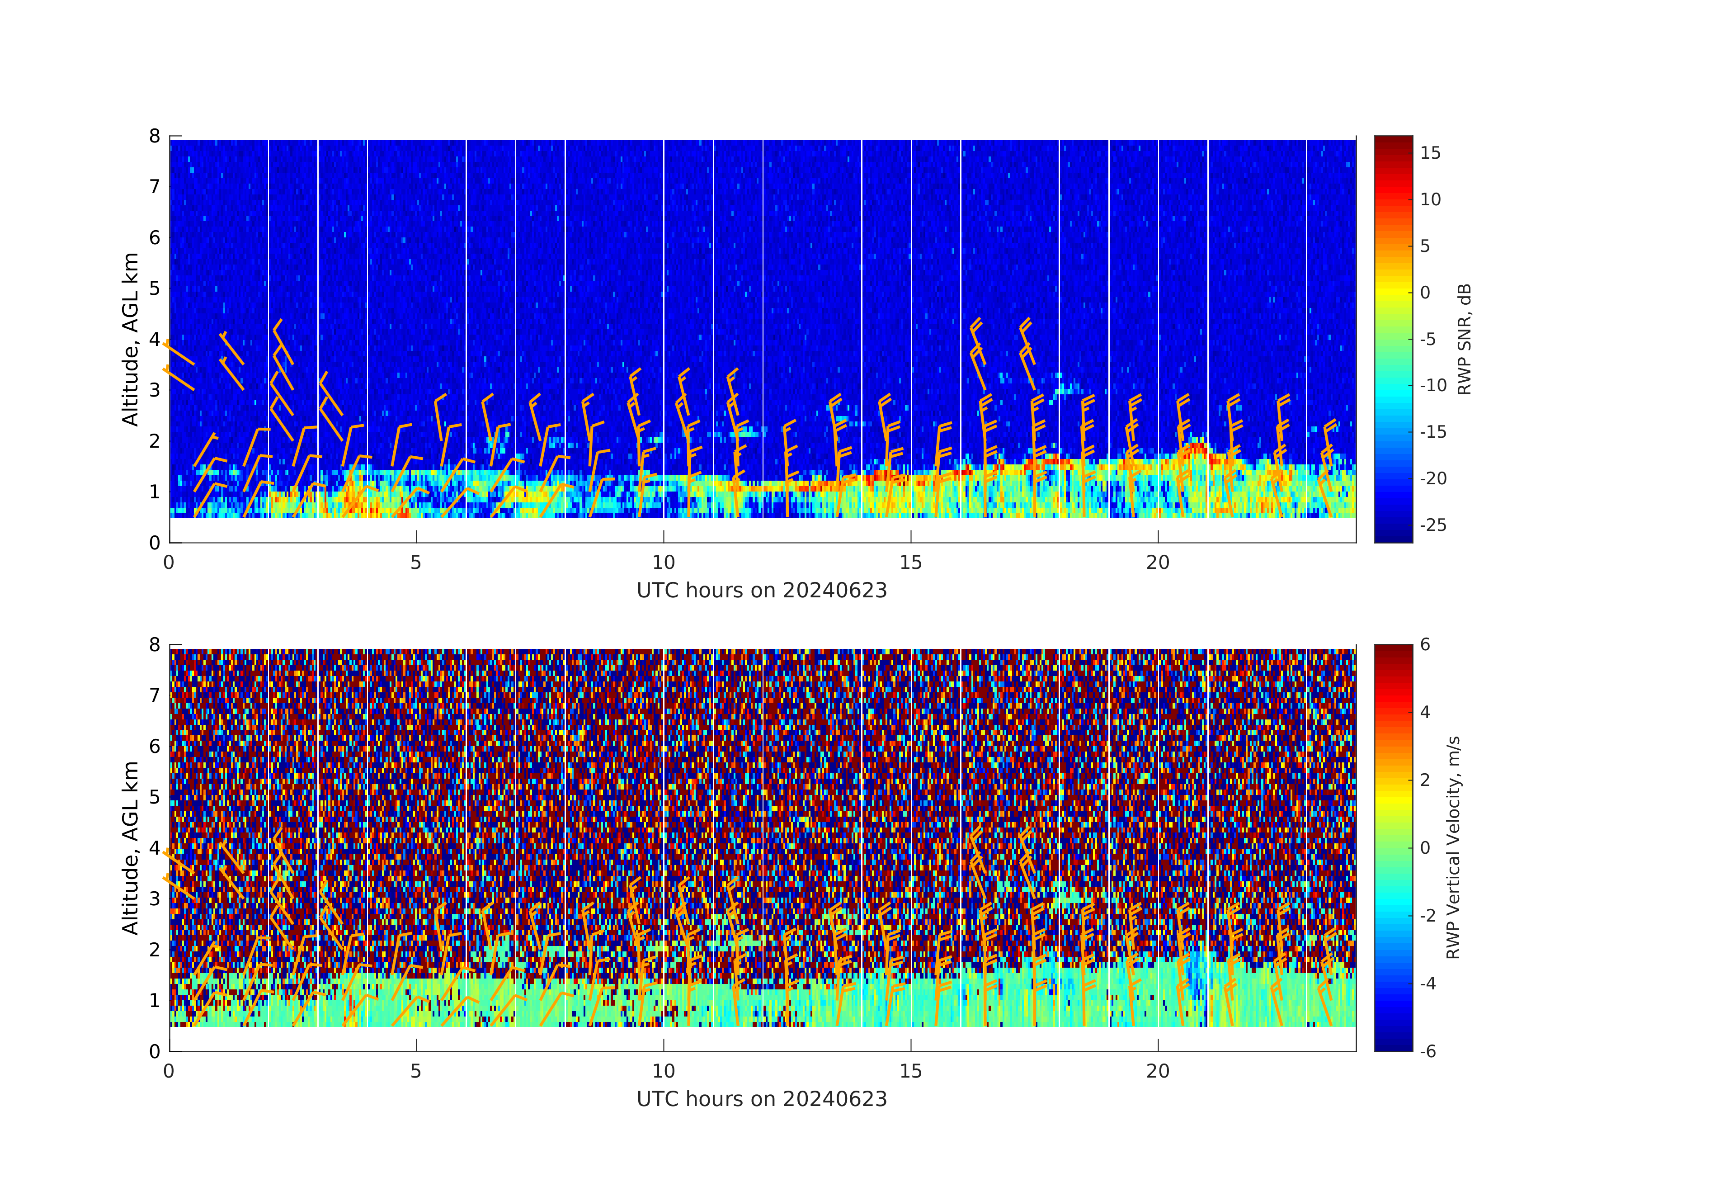Image resolution: width=1729 pixels, height=1187 pixels.
Task: Click the bottom plot's Altitude, AGL km label
Action: [x=130, y=848]
